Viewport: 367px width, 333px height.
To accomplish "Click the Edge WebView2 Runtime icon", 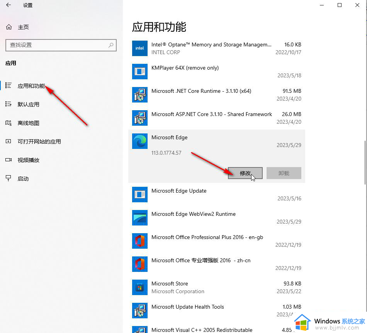I will pos(140,218).
